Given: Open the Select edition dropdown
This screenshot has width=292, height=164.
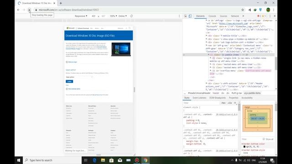Looking at the screenshot, I should 79,77.
